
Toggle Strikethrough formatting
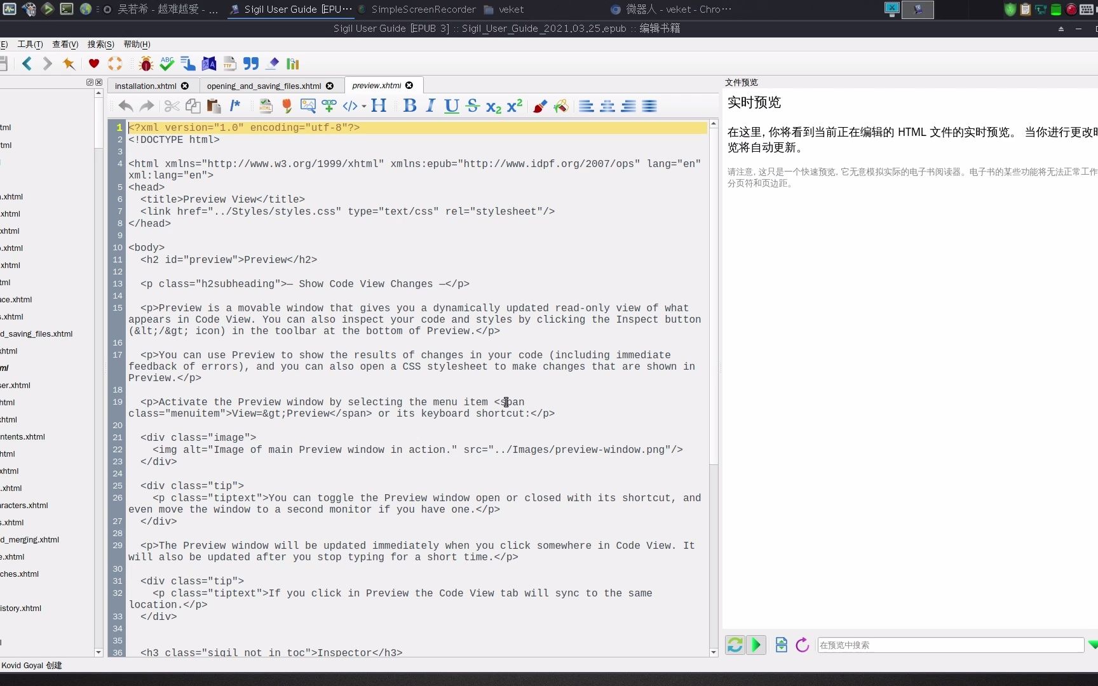click(473, 105)
